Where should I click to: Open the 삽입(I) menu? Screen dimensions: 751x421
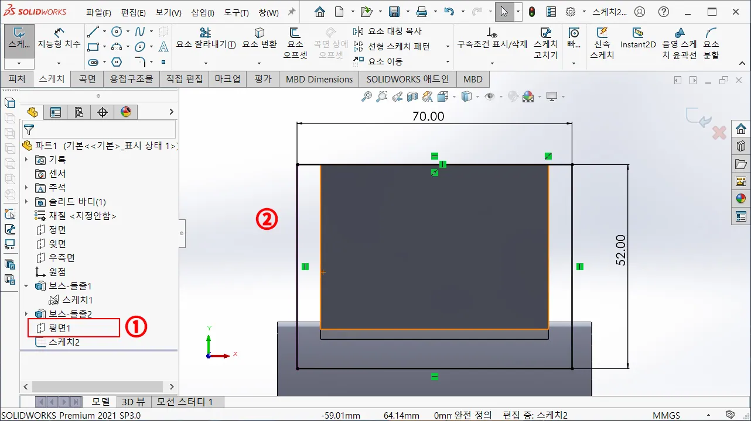click(x=202, y=12)
